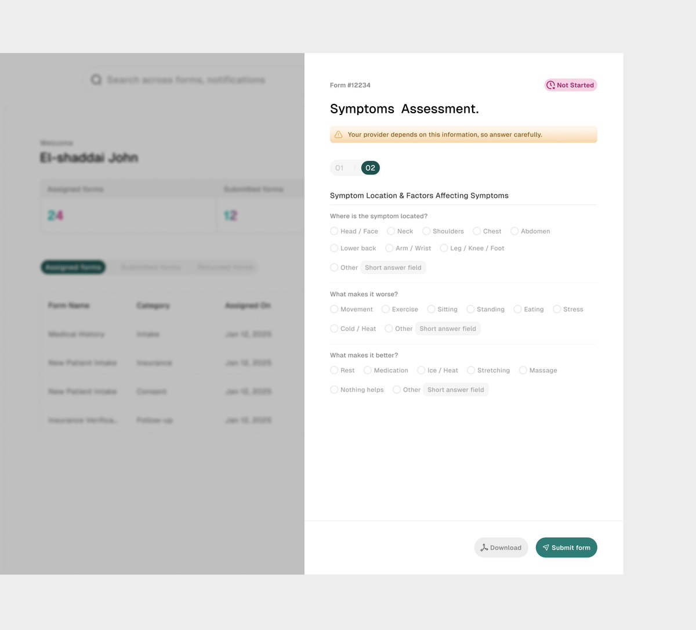Select Other under symptom location

pyautogui.click(x=334, y=268)
